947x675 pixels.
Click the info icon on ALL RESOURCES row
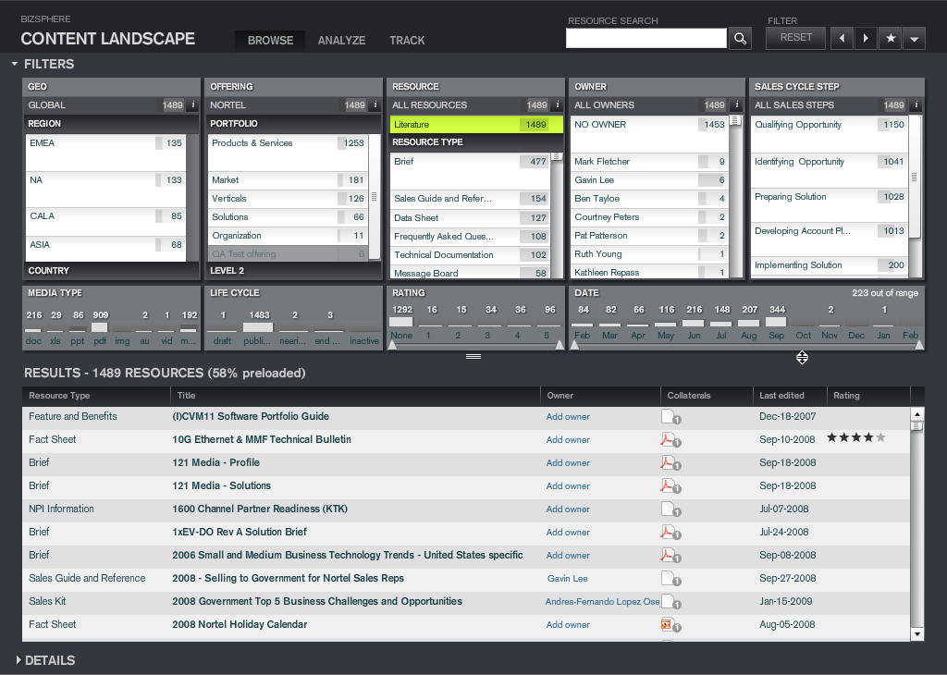558,104
